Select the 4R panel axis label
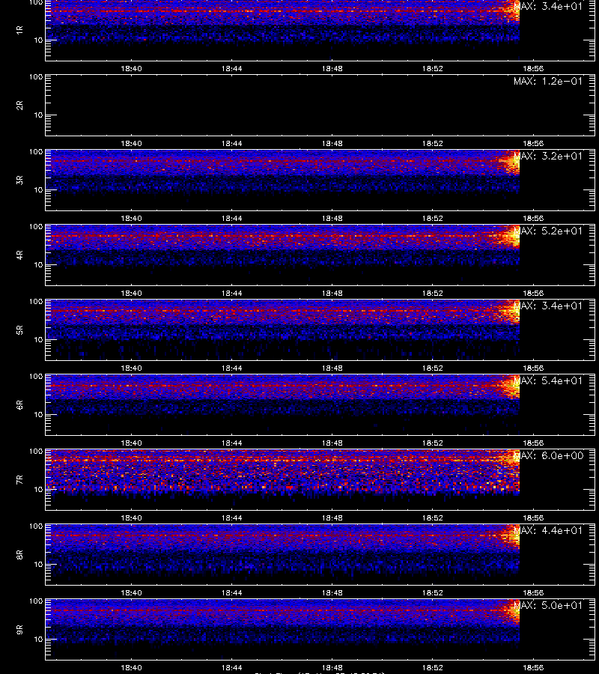Image resolution: width=599 pixels, height=674 pixels. click(x=19, y=255)
